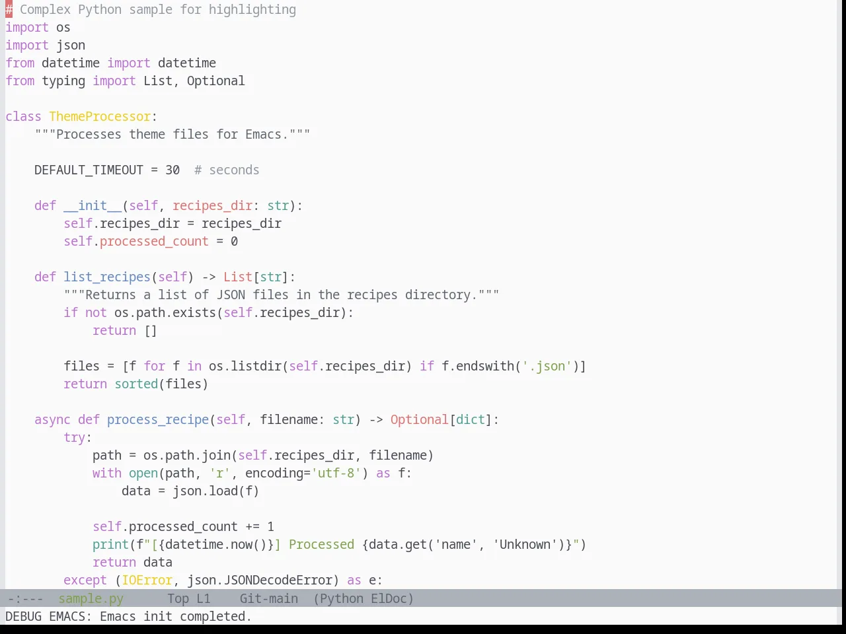Click 'sorted' builtin in return statement
Screen dimensions: 846x634
coord(136,384)
